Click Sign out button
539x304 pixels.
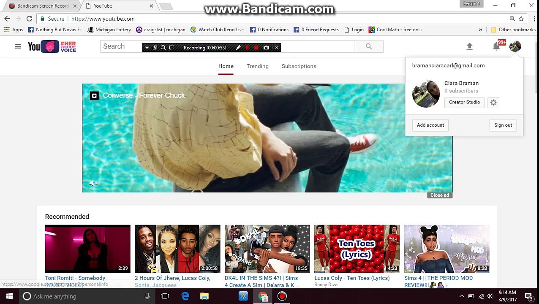click(503, 125)
